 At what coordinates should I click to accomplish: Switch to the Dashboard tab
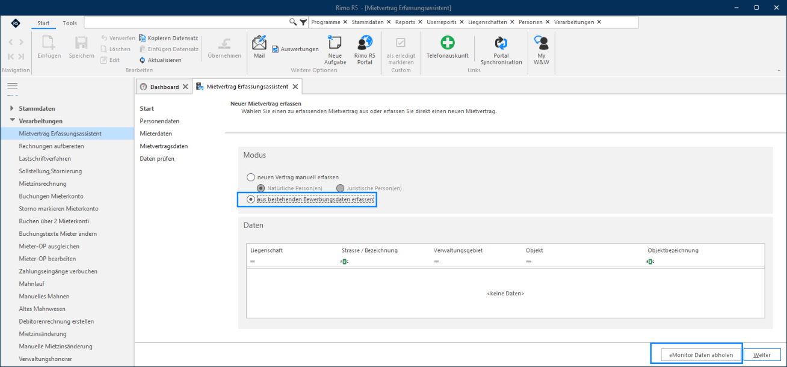[164, 87]
